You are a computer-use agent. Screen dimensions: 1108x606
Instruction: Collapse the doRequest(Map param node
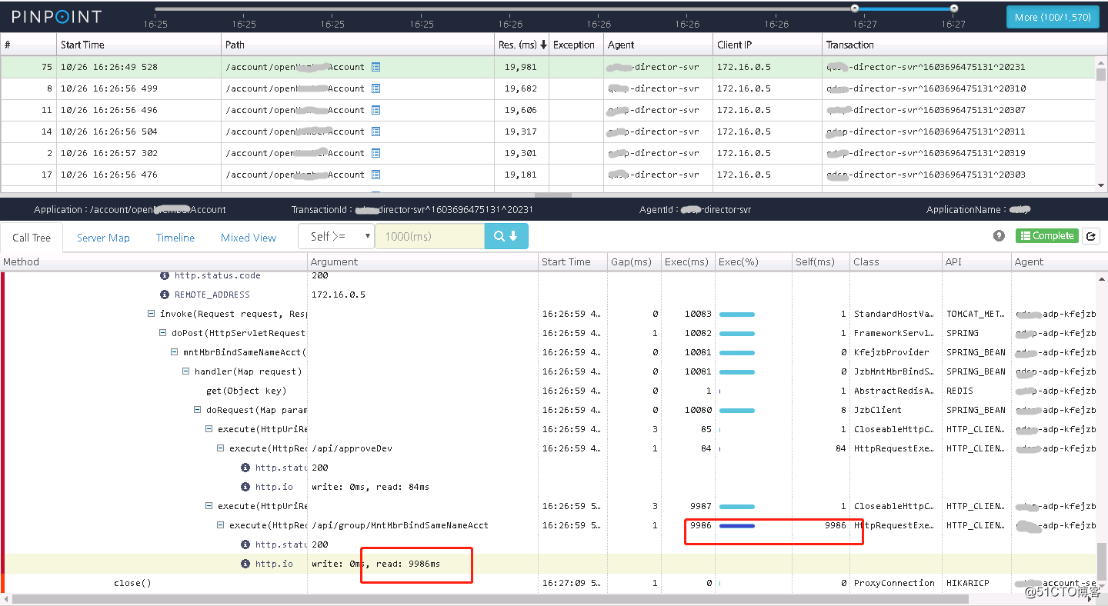tap(198, 410)
